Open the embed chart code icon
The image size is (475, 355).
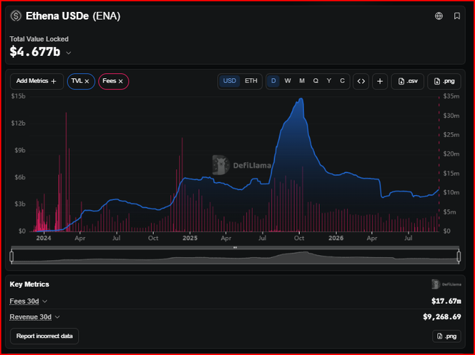[361, 81]
